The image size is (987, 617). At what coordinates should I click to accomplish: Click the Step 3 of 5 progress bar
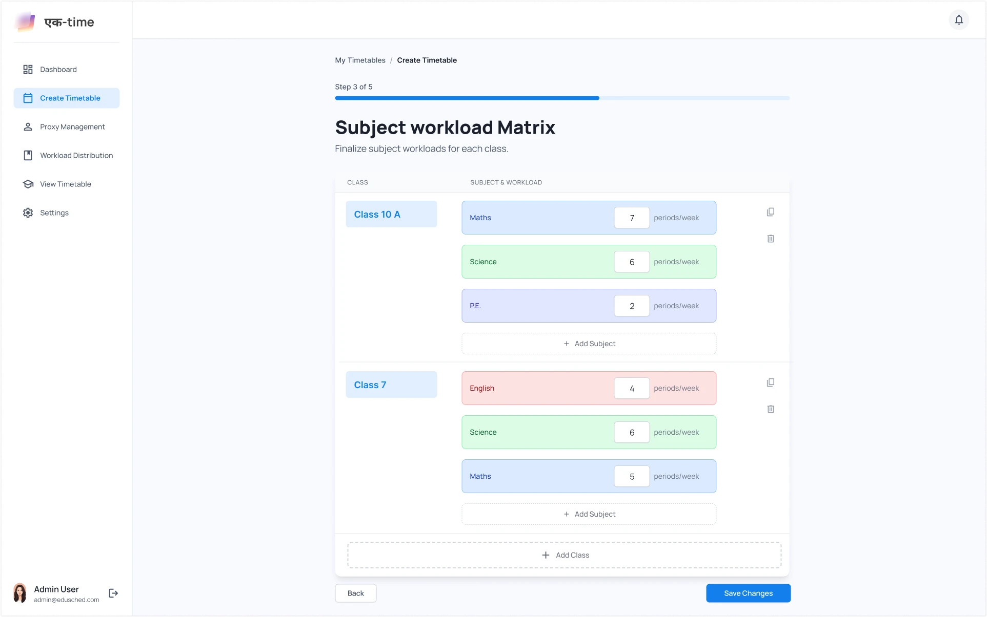pyautogui.click(x=562, y=98)
